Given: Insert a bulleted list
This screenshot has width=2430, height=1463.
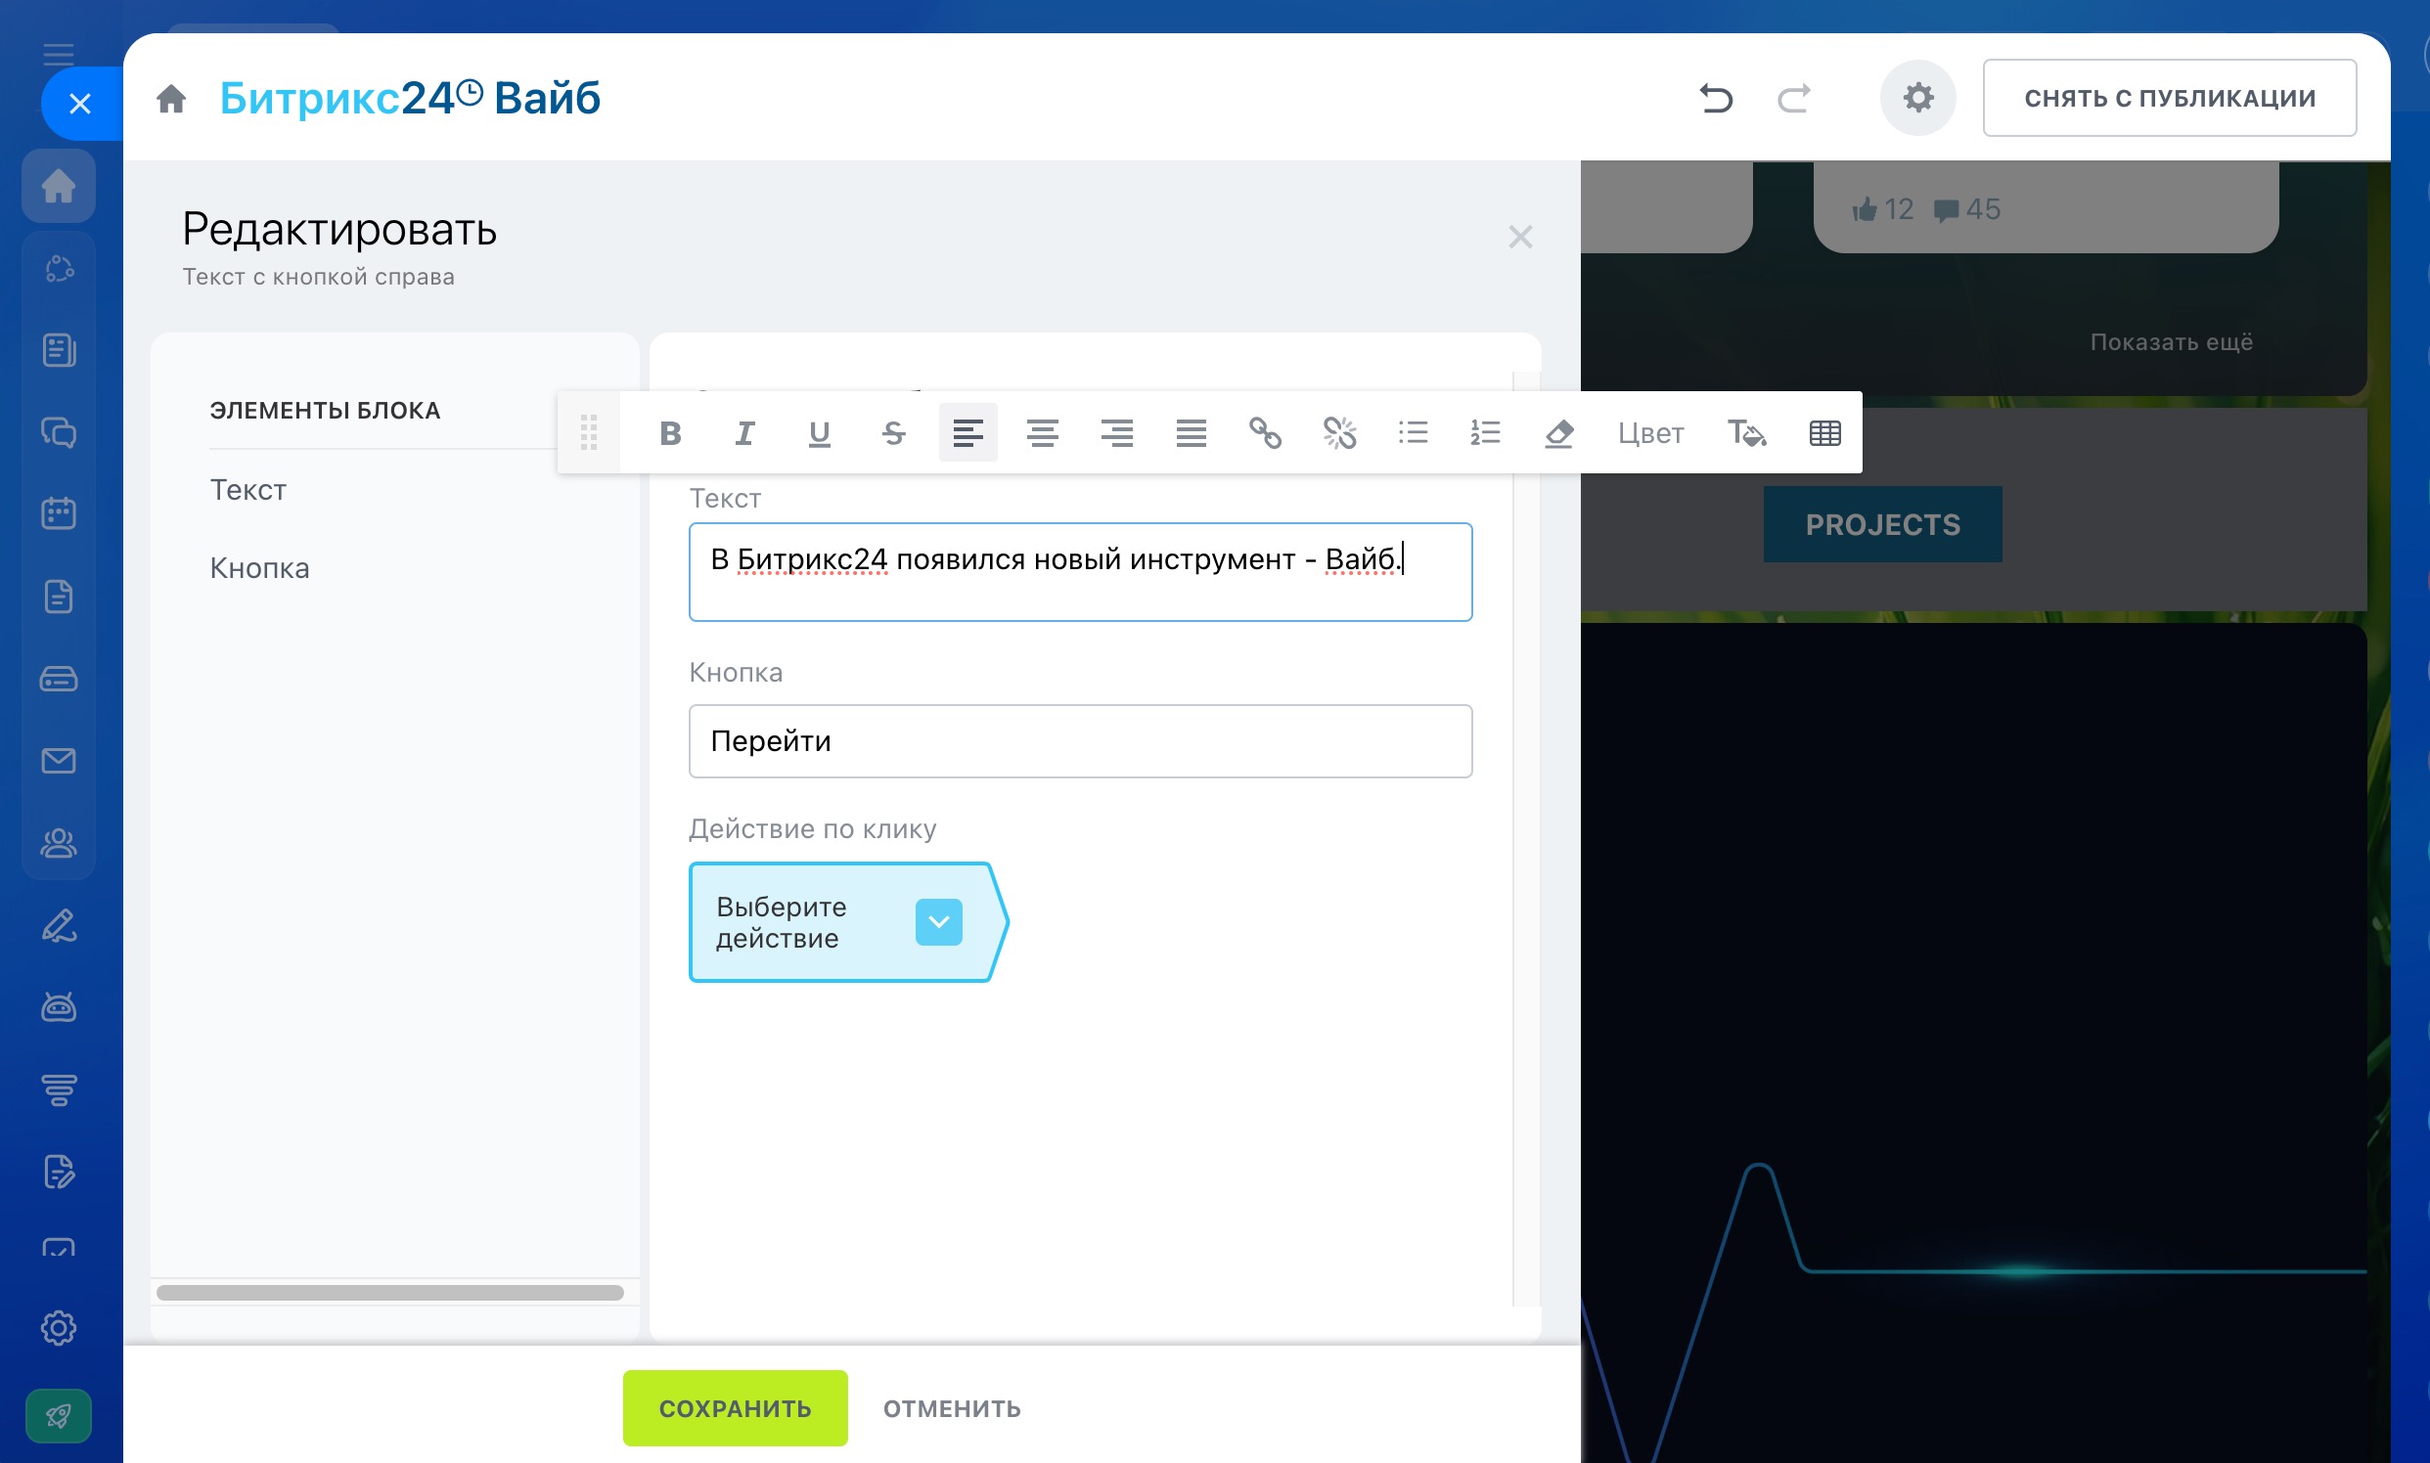Looking at the screenshot, I should point(1414,433).
